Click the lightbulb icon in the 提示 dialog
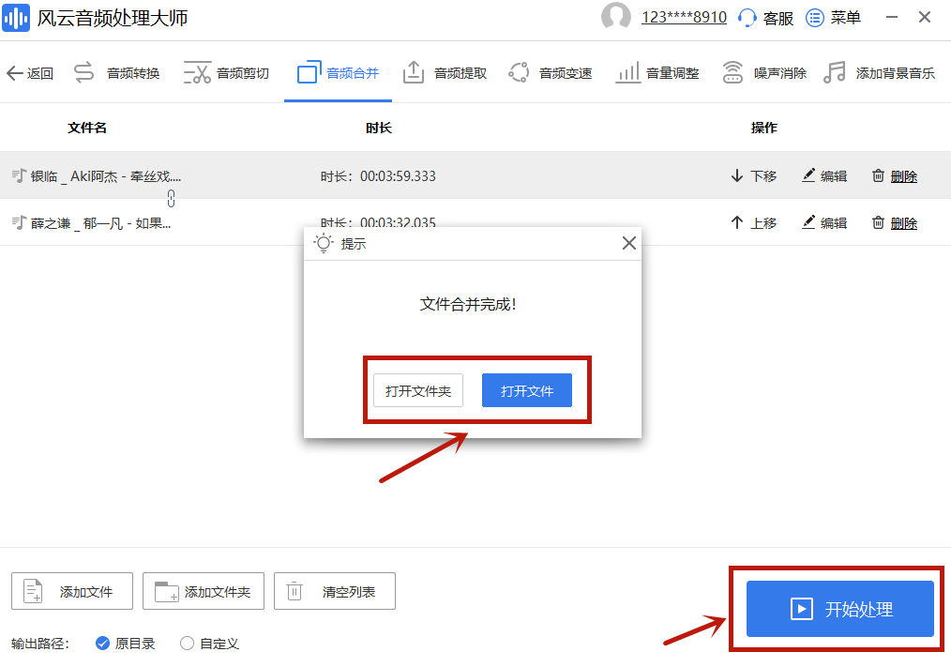 coord(324,243)
